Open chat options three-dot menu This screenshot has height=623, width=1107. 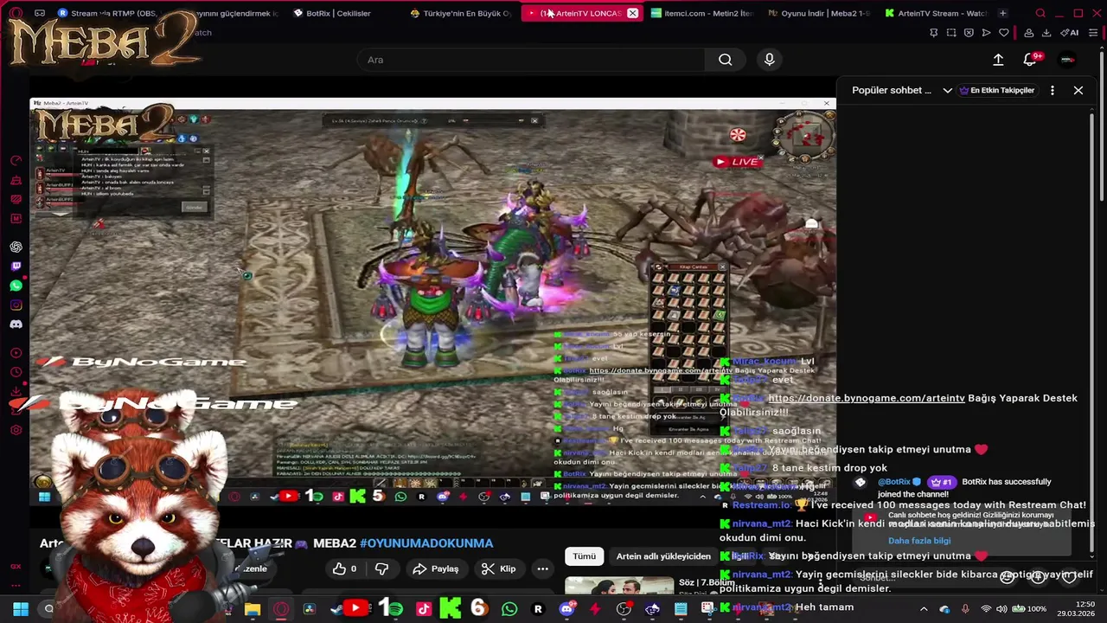click(1053, 90)
